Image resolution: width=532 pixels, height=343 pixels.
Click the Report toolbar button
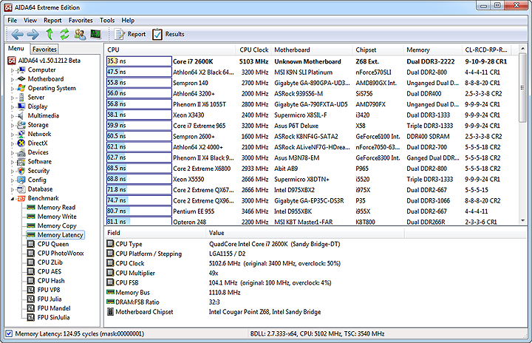[130, 34]
